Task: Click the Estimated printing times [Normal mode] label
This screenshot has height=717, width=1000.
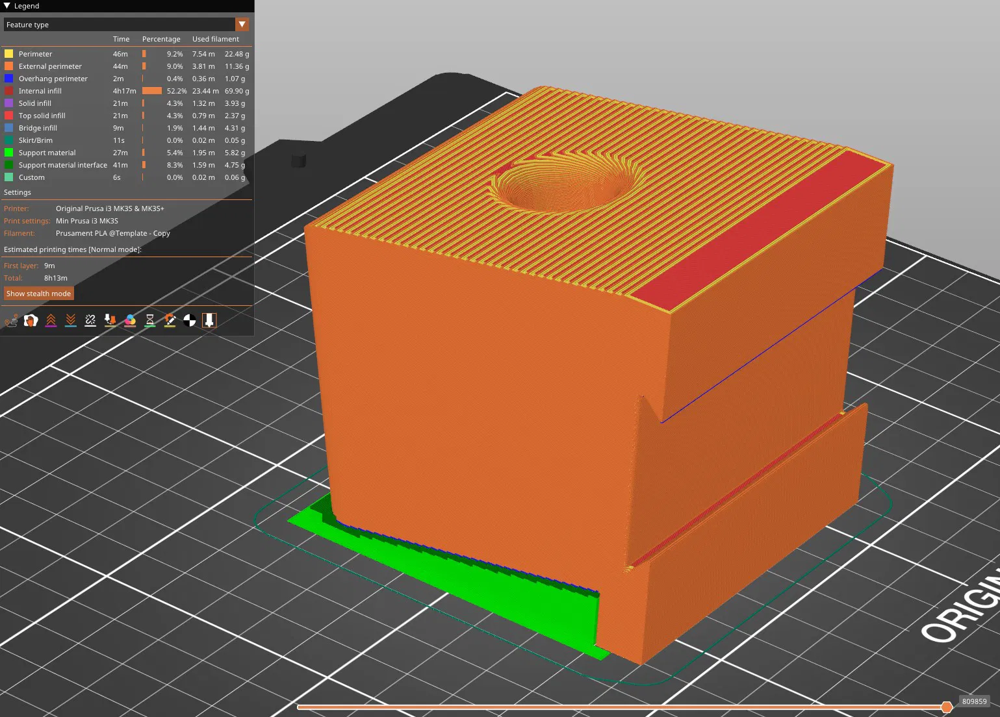Action: coord(73,249)
